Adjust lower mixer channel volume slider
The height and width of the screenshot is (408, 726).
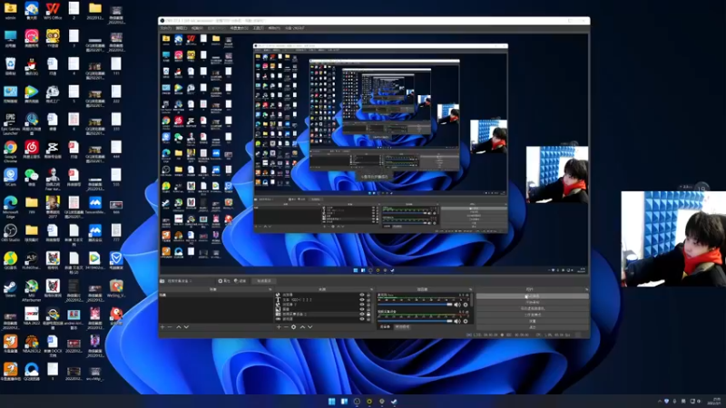415,321
